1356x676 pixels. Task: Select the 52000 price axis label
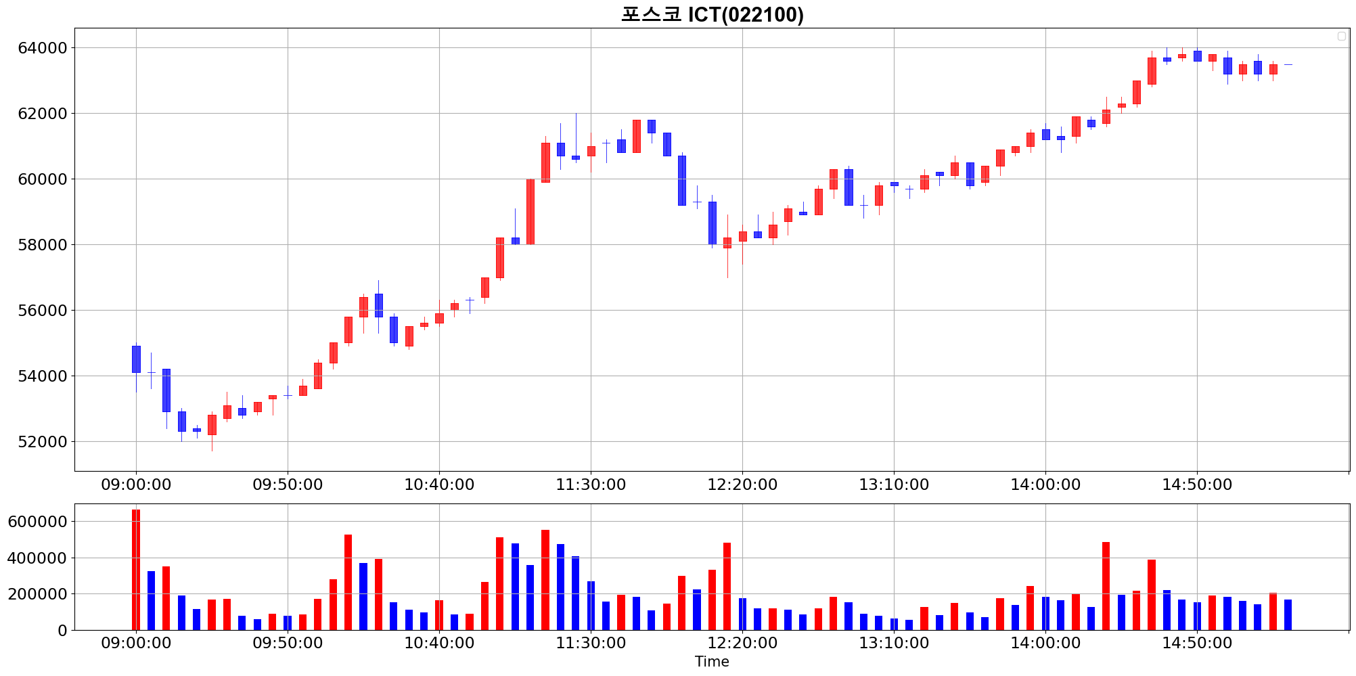[x=43, y=442]
